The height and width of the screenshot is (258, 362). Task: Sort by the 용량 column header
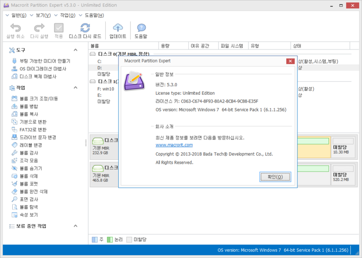(x=174, y=46)
